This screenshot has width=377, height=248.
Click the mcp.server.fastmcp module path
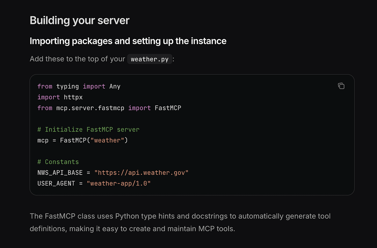90,108
